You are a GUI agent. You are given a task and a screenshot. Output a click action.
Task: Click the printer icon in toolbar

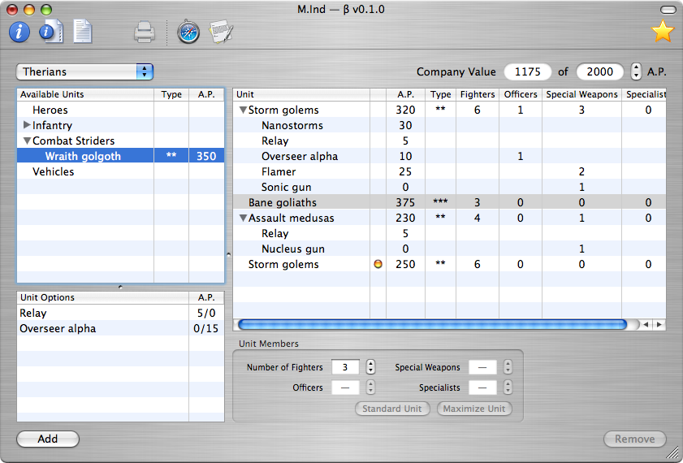(x=144, y=32)
